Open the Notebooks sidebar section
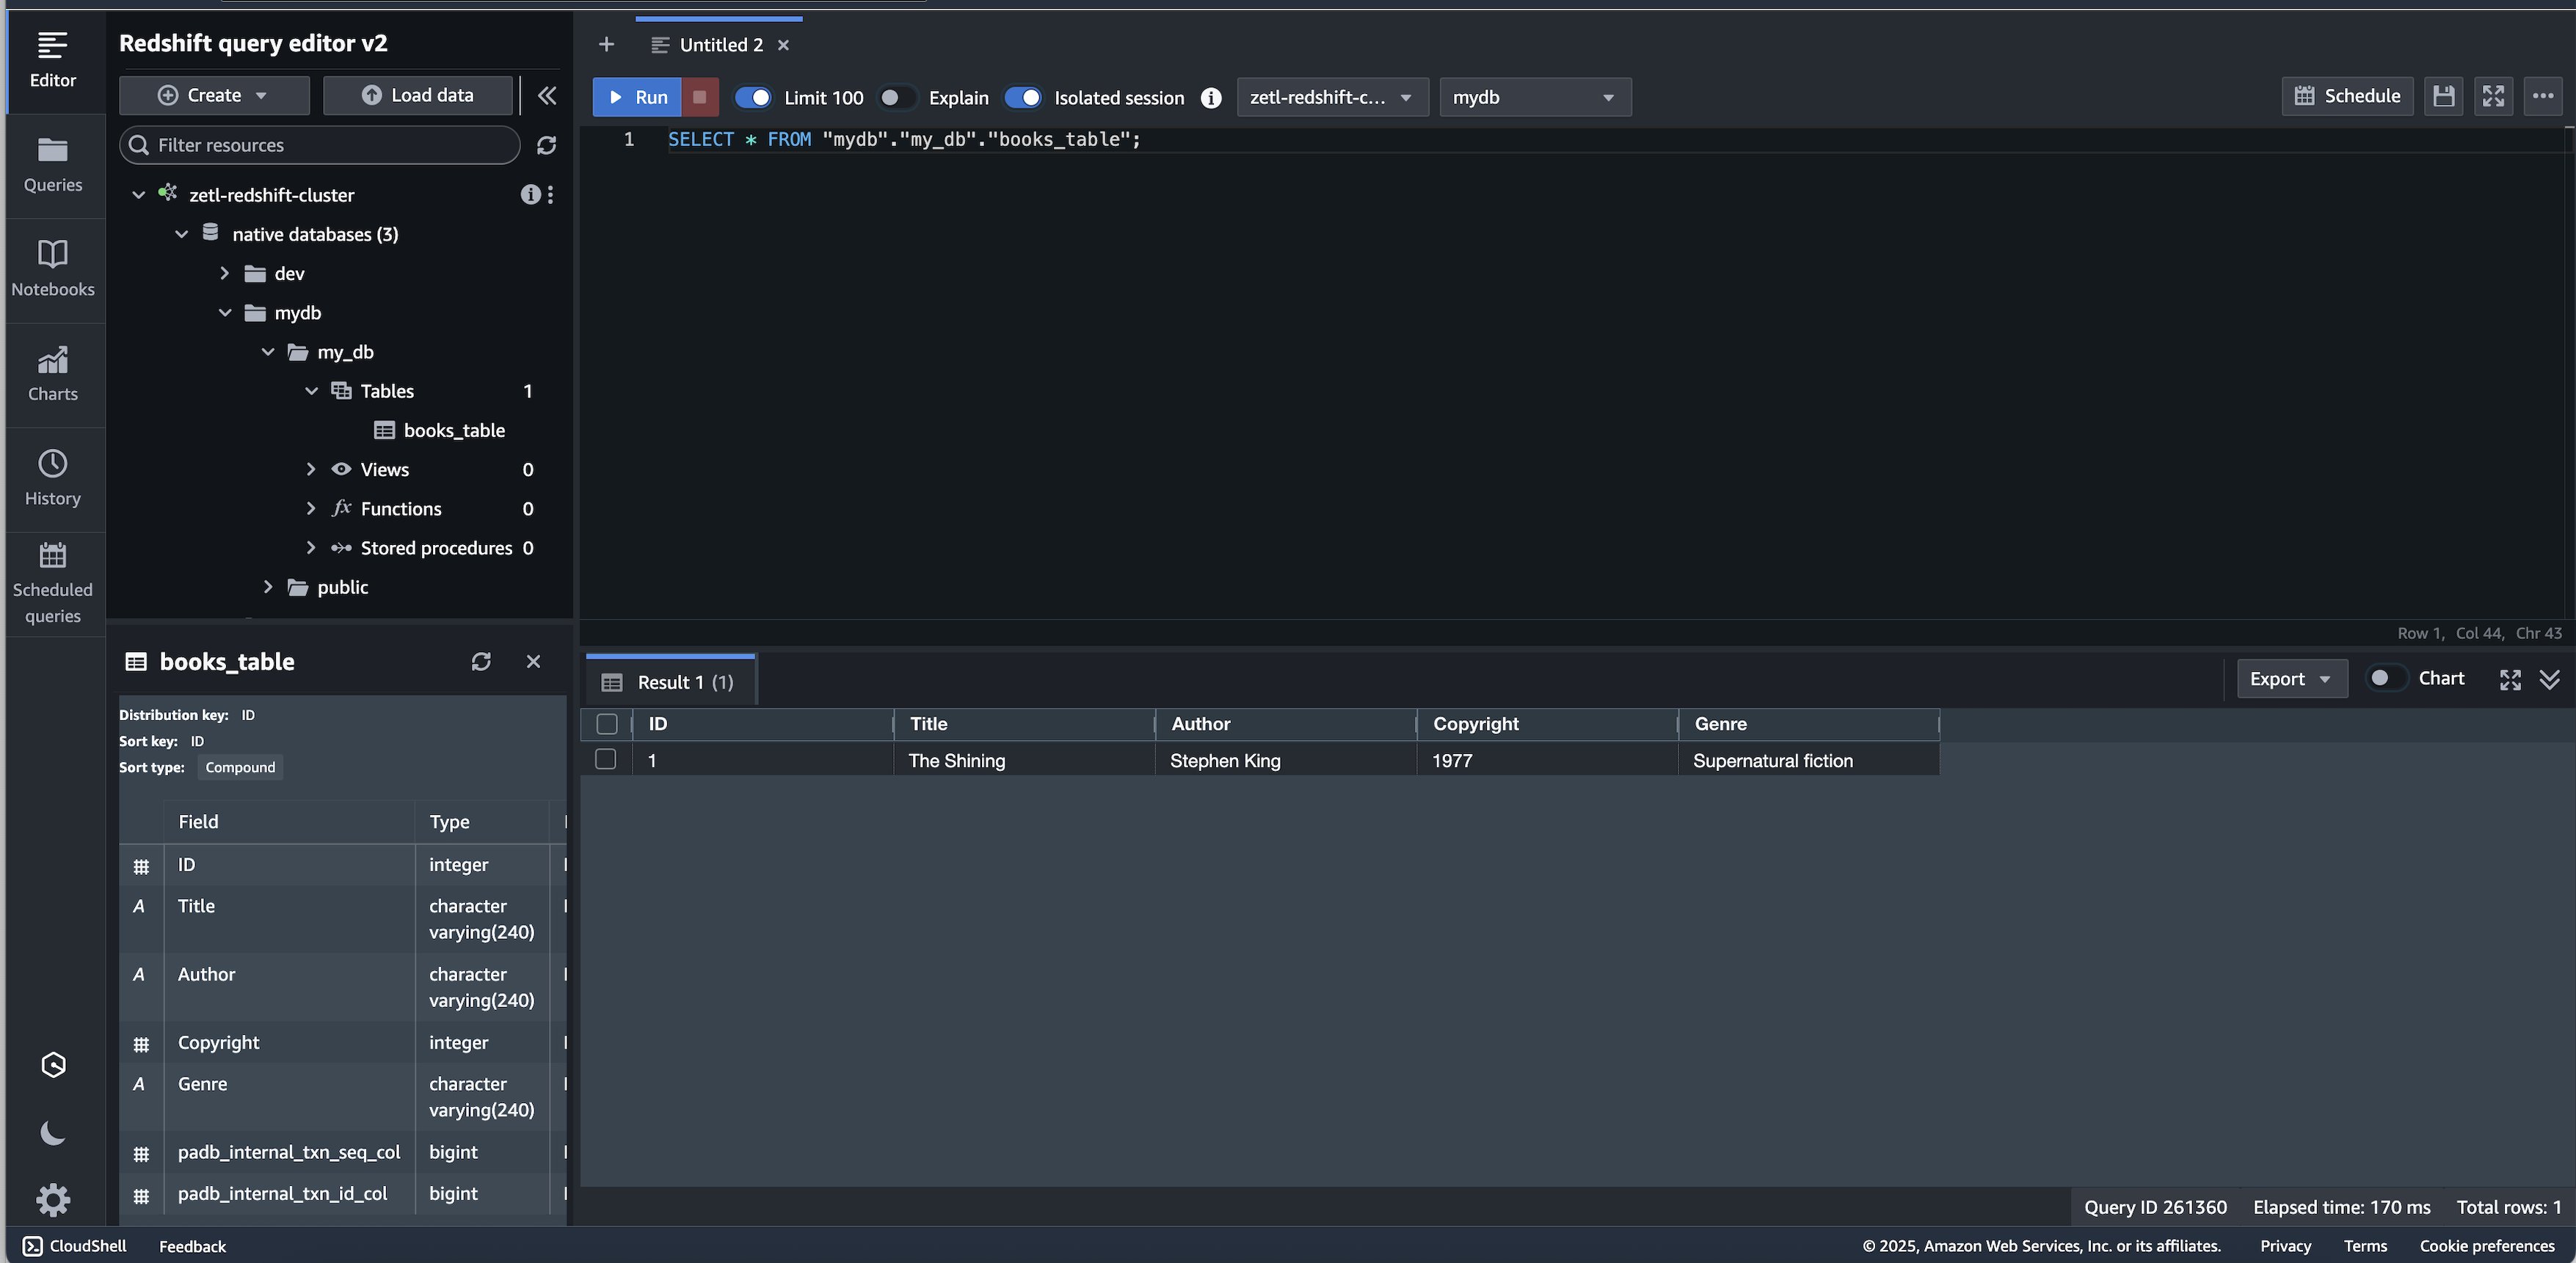Image resolution: width=2576 pixels, height=1263 pixels. coord(52,270)
